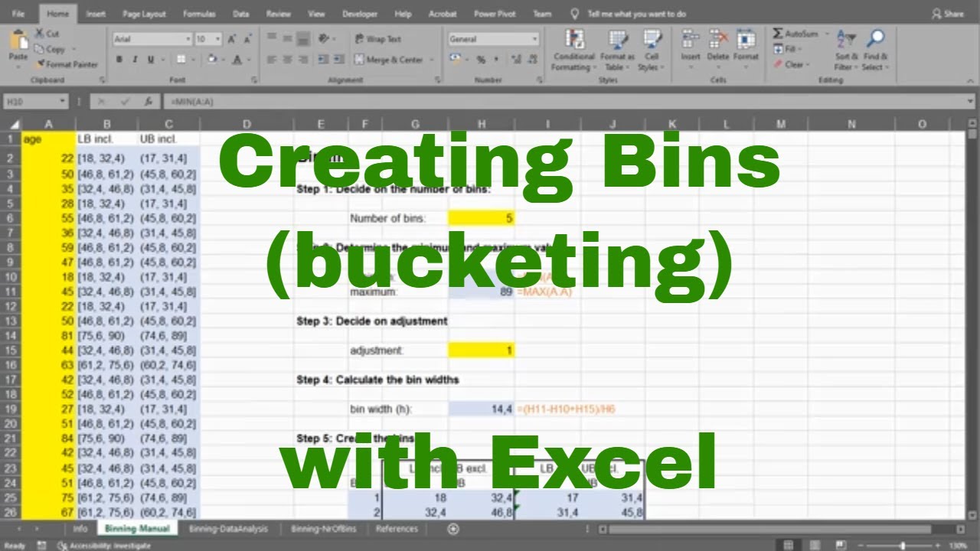Toggle Italic formatting
Screen dimensions: 980x551
point(135,60)
